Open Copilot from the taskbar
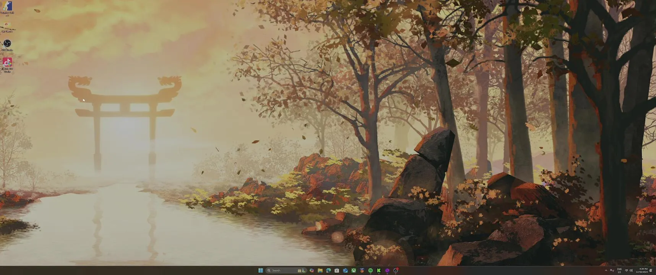 click(x=312, y=270)
